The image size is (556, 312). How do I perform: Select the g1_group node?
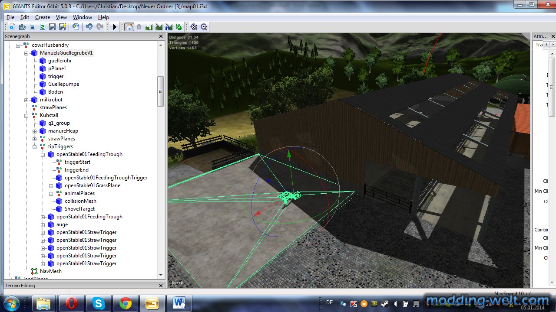[x=59, y=123]
